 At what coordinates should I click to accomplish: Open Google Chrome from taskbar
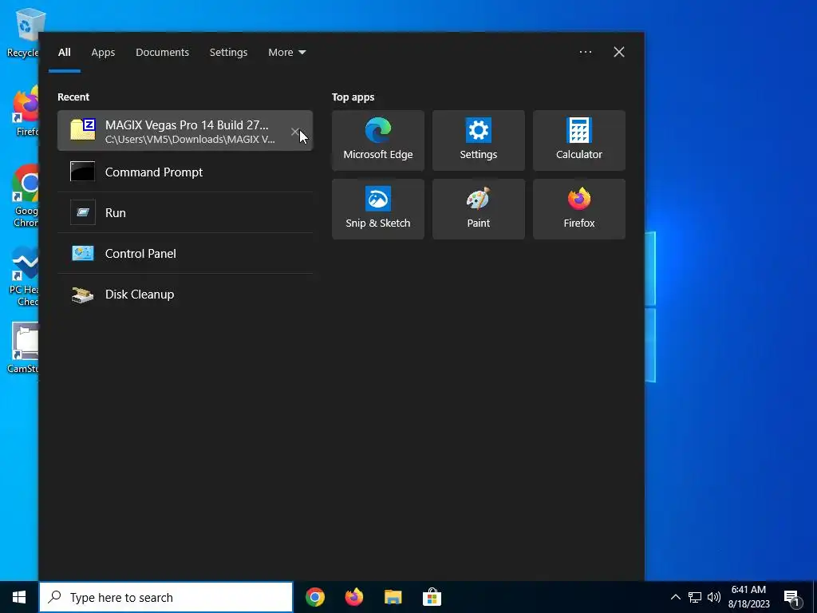coord(315,597)
